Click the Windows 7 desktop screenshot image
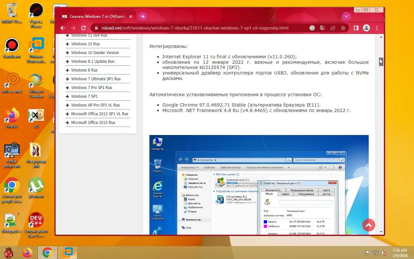The image size is (414, 259). (259, 185)
